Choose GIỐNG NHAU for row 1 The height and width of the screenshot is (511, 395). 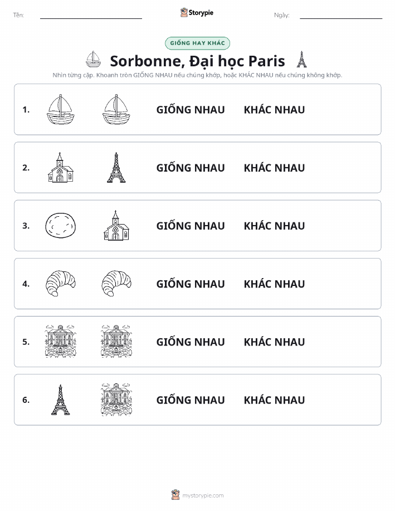[x=191, y=109]
